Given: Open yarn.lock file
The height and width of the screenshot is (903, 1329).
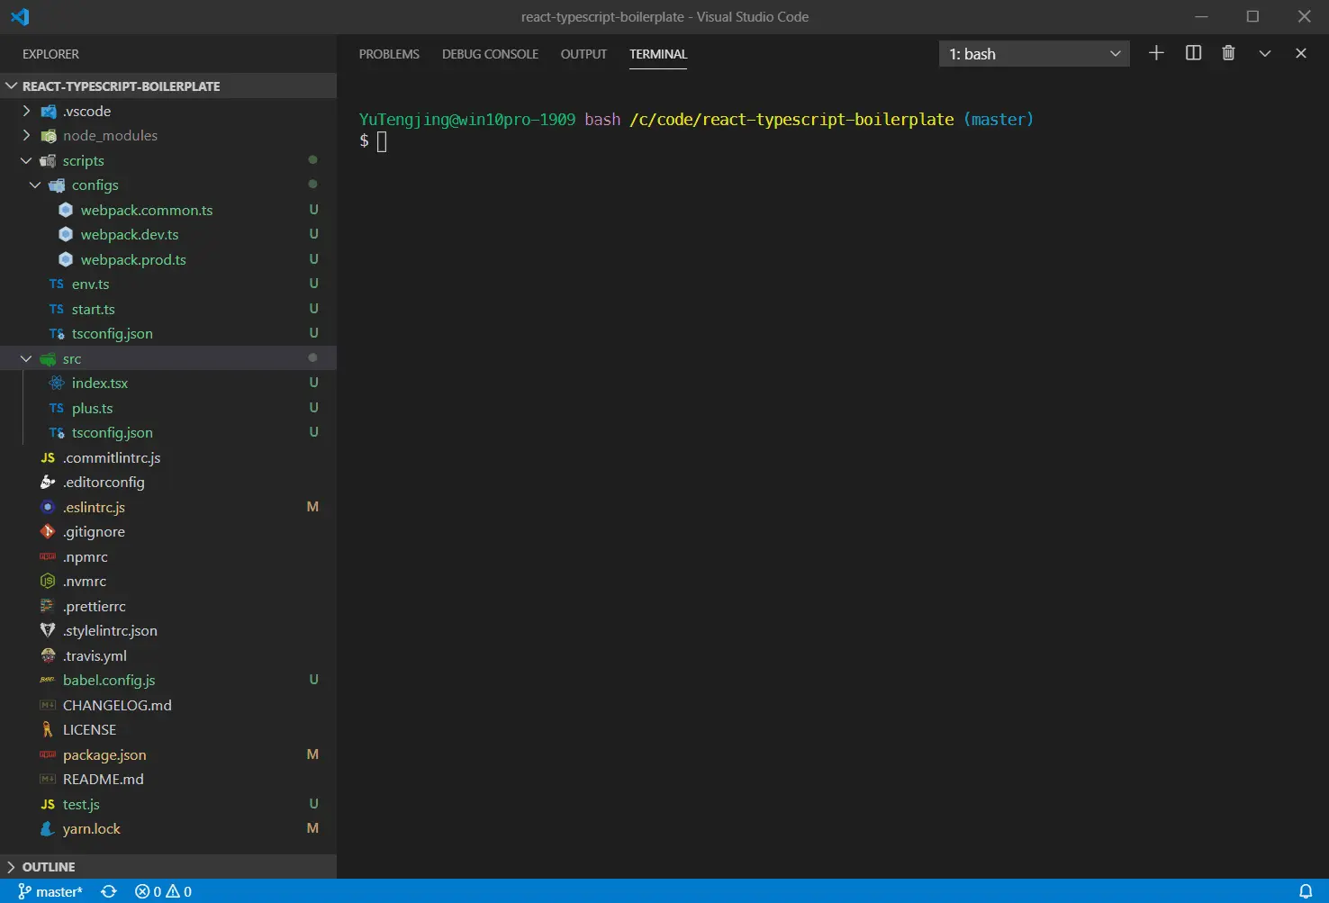Looking at the screenshot, I should click(168, 828).
